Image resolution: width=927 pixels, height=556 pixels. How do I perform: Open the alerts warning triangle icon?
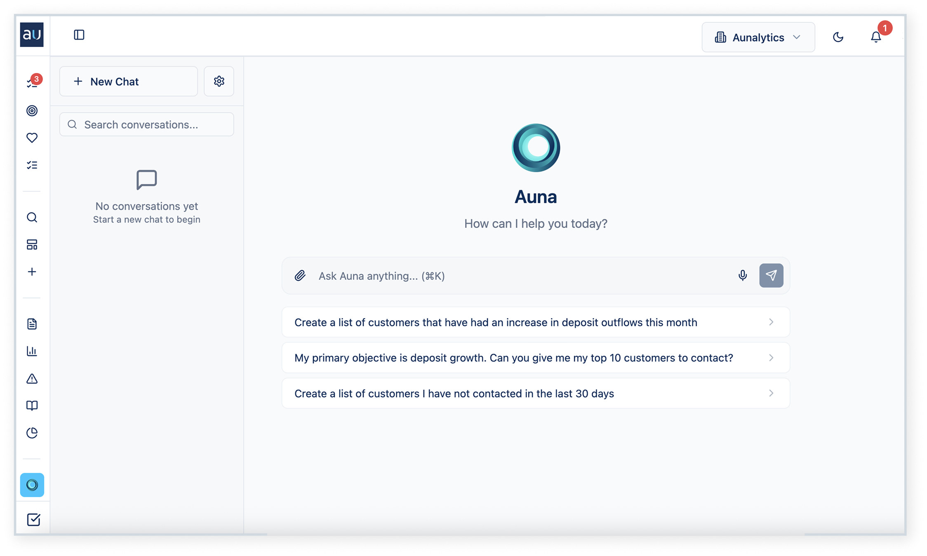tap(32, 378)
